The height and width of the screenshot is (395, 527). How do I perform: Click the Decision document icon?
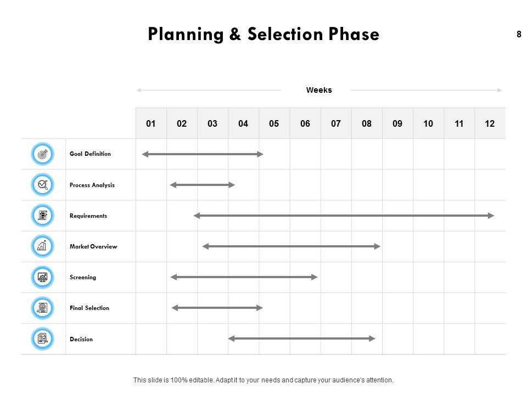[x=43, y=338]
